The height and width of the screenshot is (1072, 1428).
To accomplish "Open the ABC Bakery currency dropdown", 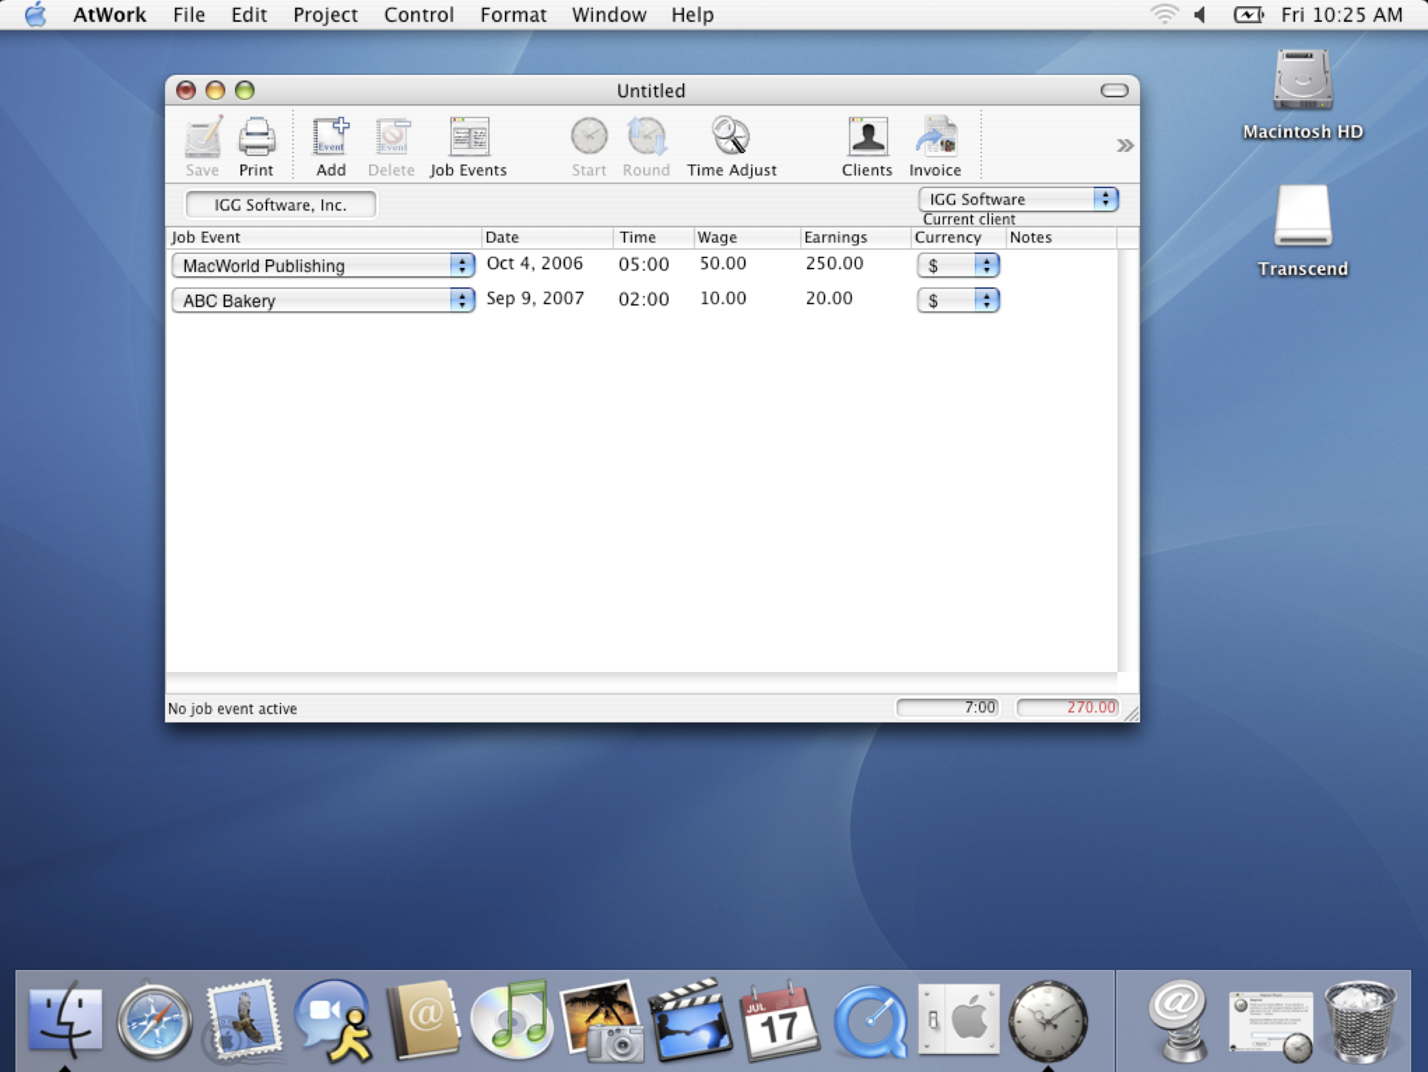I will pyautogui.click(x=958, y=301).
